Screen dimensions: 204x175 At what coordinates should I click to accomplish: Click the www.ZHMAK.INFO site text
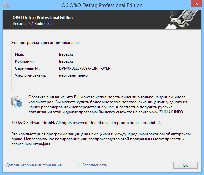pos(167,112)
